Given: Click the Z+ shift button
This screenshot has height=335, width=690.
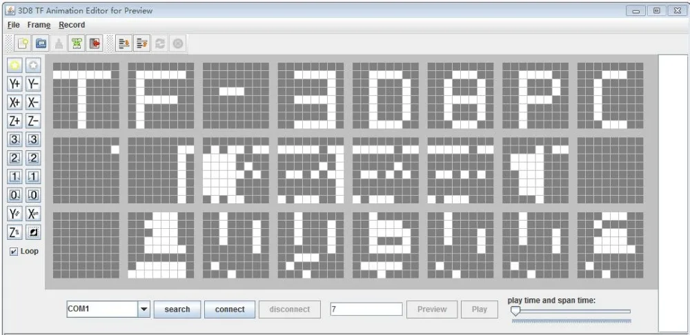Looking at the screenshot, I should (x=15, y=121).
